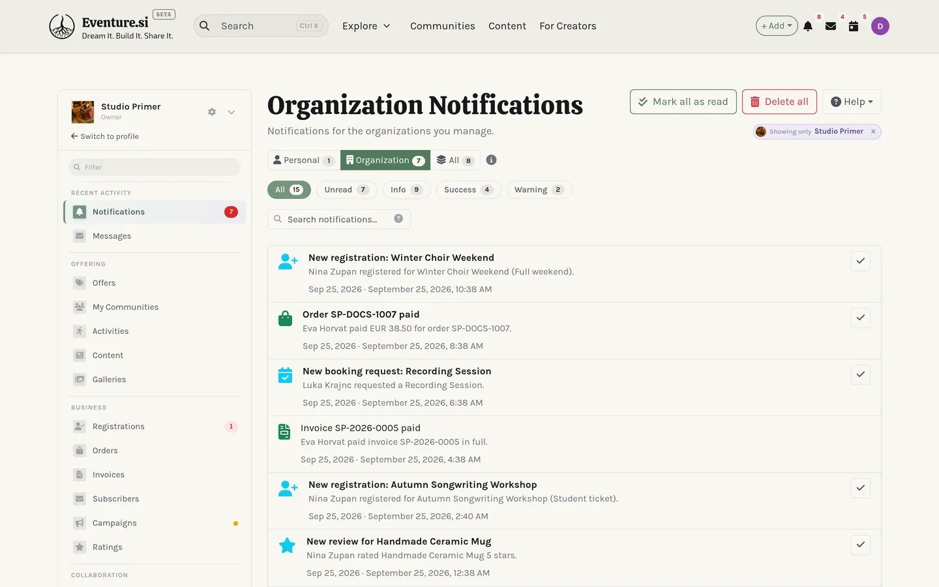The image size is (939, 587).
Task: Focus the sidebar Filter field
Action: (x=155, y=167)
